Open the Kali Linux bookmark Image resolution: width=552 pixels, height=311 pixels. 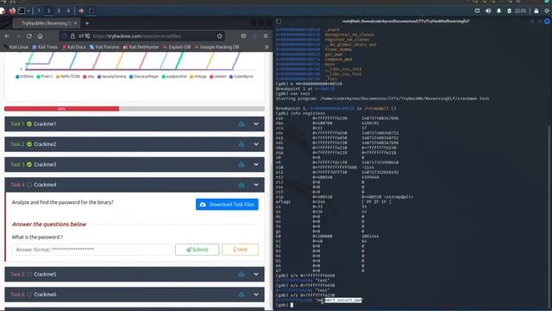16,47
